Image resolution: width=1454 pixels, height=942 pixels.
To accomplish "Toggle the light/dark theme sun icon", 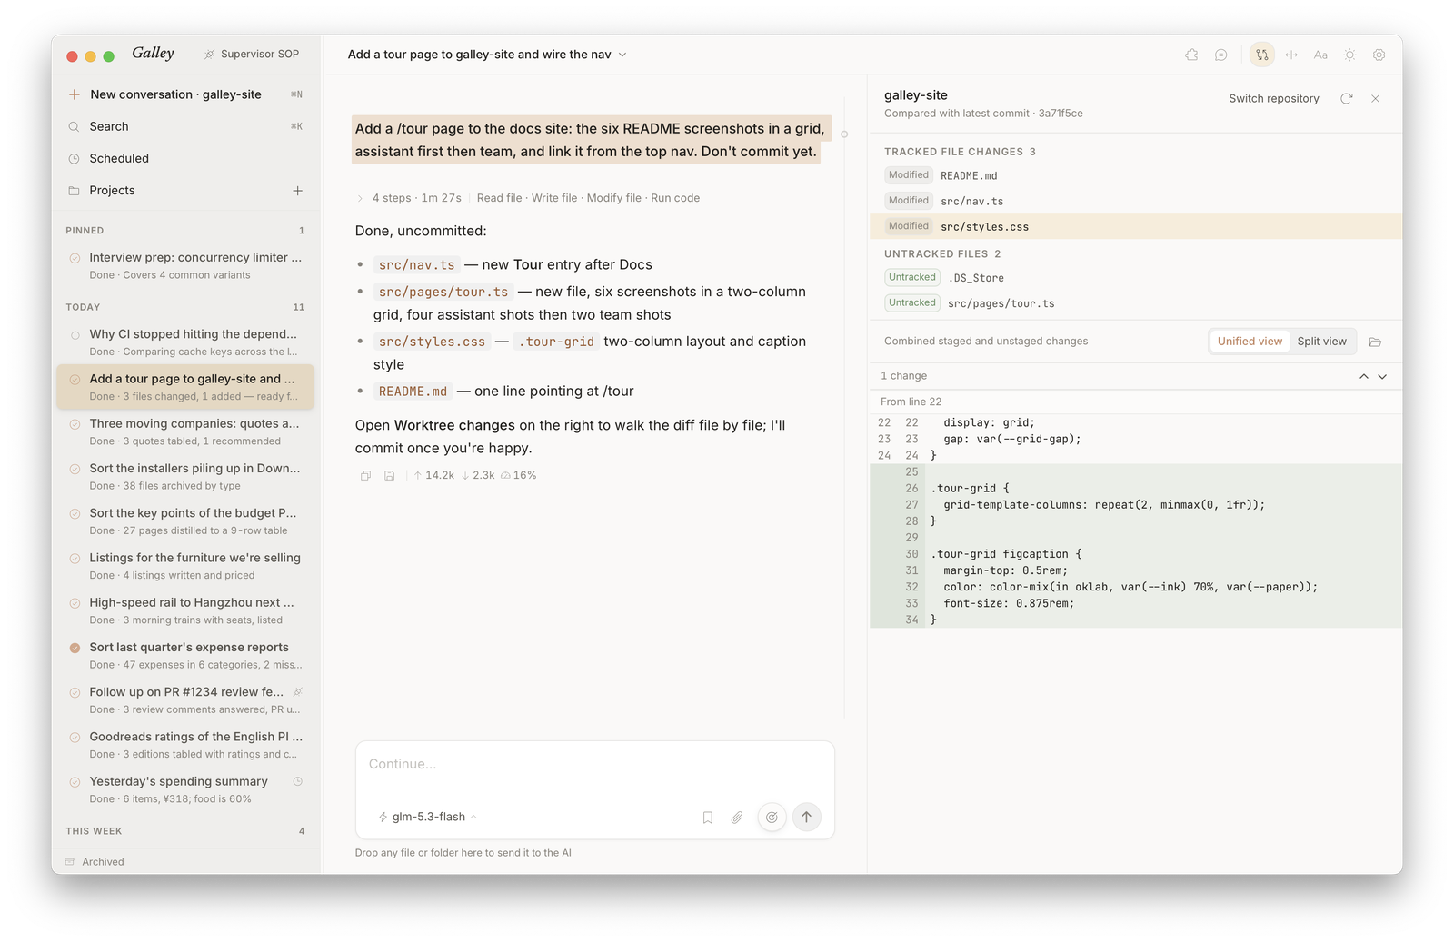I will coord(1349,55).
